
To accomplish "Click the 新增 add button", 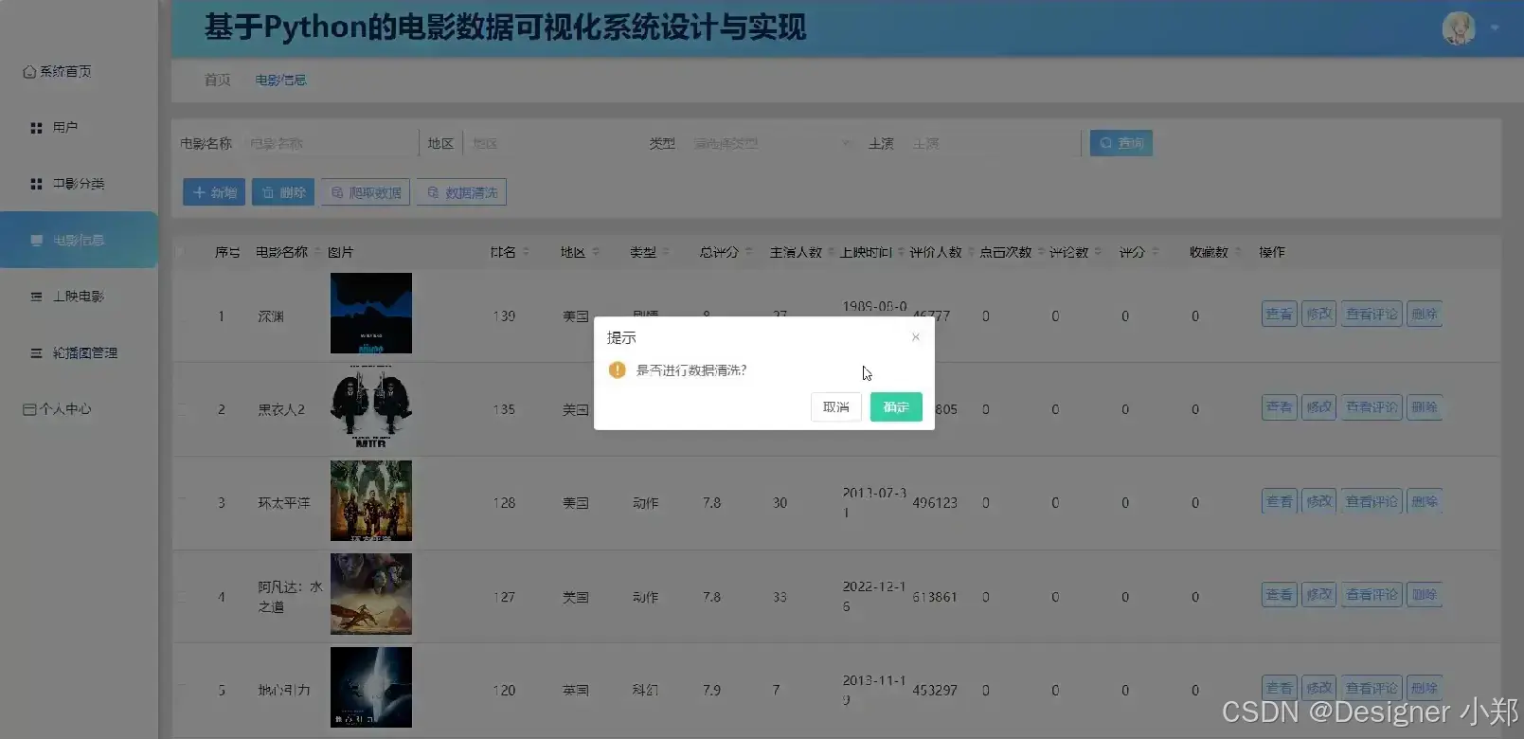I will 214,192.
